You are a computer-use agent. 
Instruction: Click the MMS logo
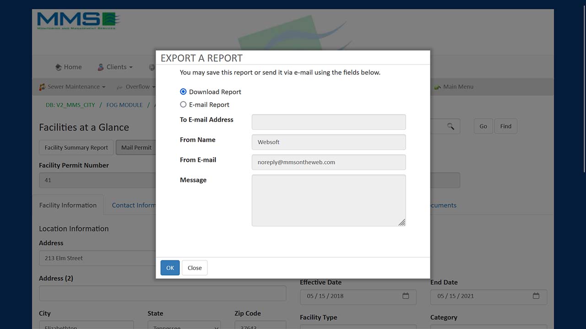point(78,21)
